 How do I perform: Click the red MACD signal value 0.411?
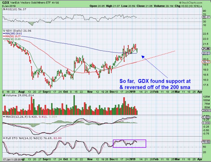(43, 117)
